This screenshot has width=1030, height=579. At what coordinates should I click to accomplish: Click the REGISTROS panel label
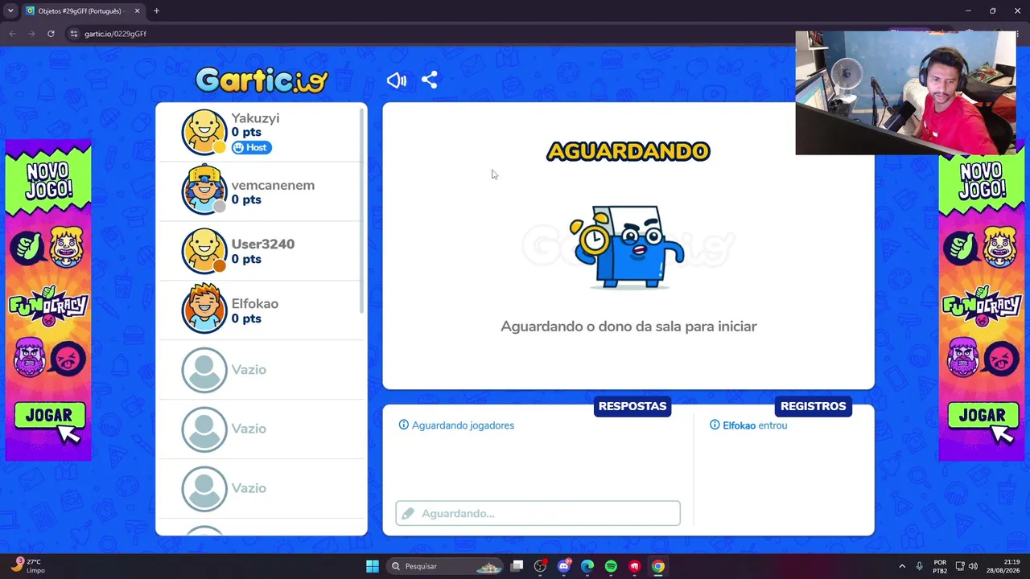814,406
